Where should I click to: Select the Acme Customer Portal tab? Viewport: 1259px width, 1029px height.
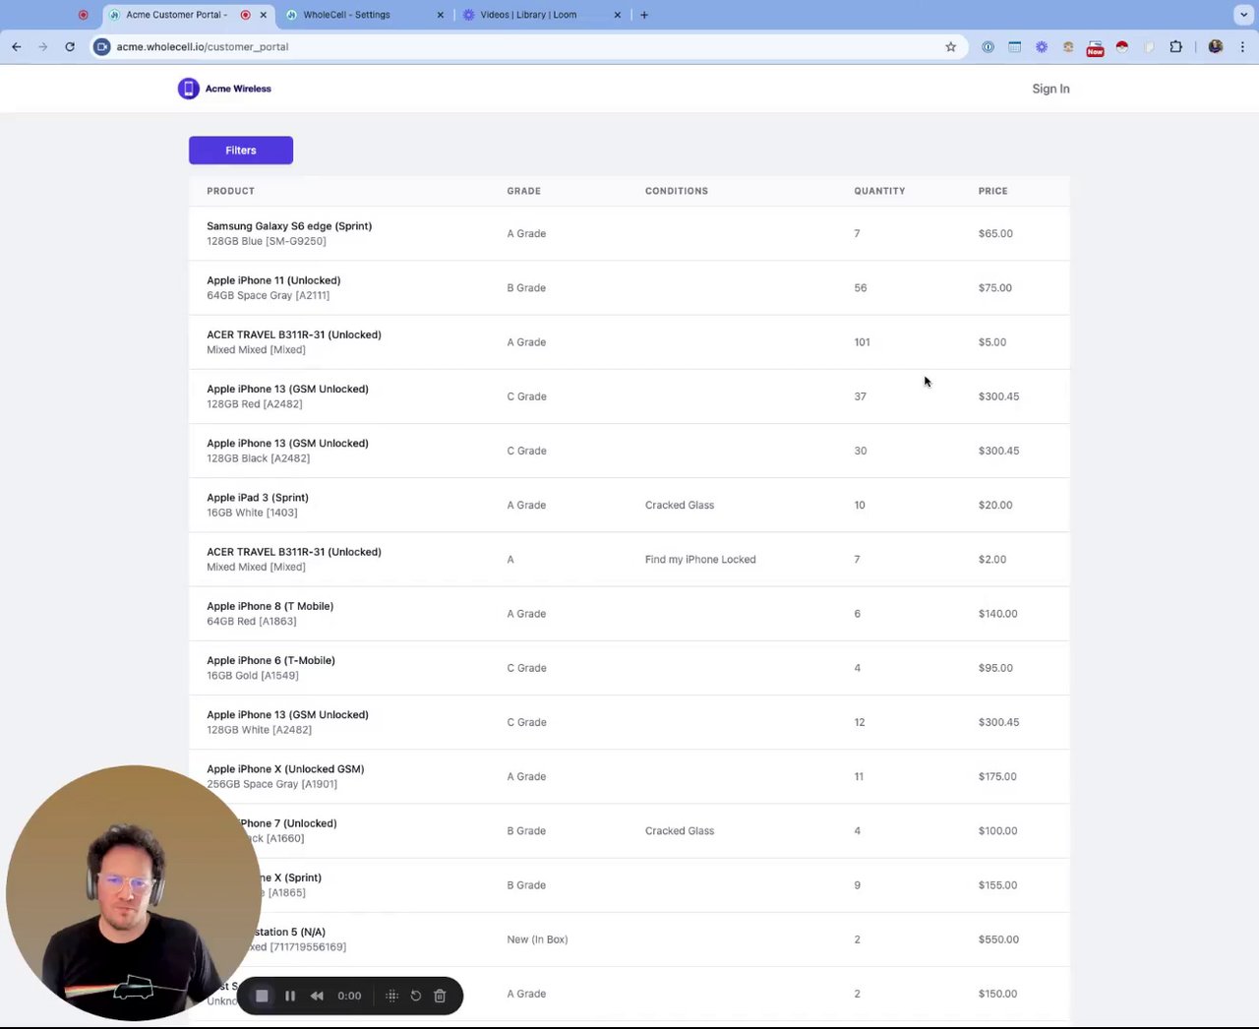187,15
